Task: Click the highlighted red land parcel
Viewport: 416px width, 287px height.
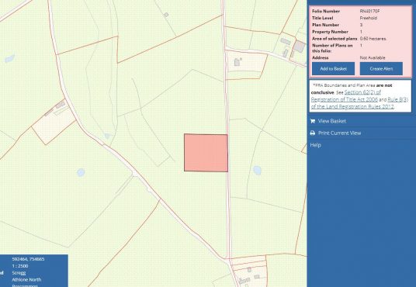Action: (206, 153)
